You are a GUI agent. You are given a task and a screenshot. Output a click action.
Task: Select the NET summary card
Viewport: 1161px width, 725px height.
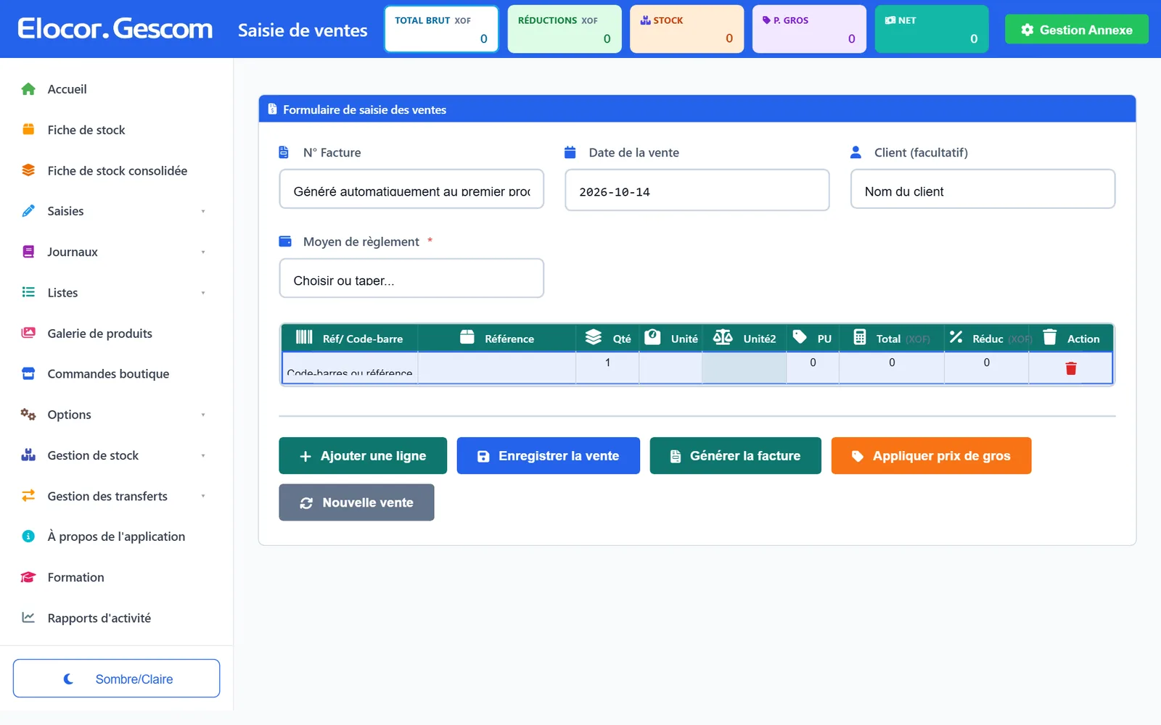click(x=932, y=29)
